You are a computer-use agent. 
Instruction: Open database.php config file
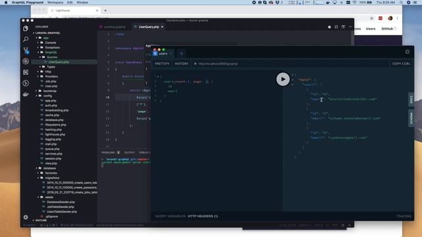54,120
